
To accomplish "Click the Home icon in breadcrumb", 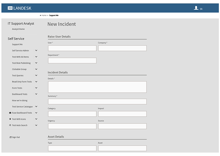I will tap(41, 15).
